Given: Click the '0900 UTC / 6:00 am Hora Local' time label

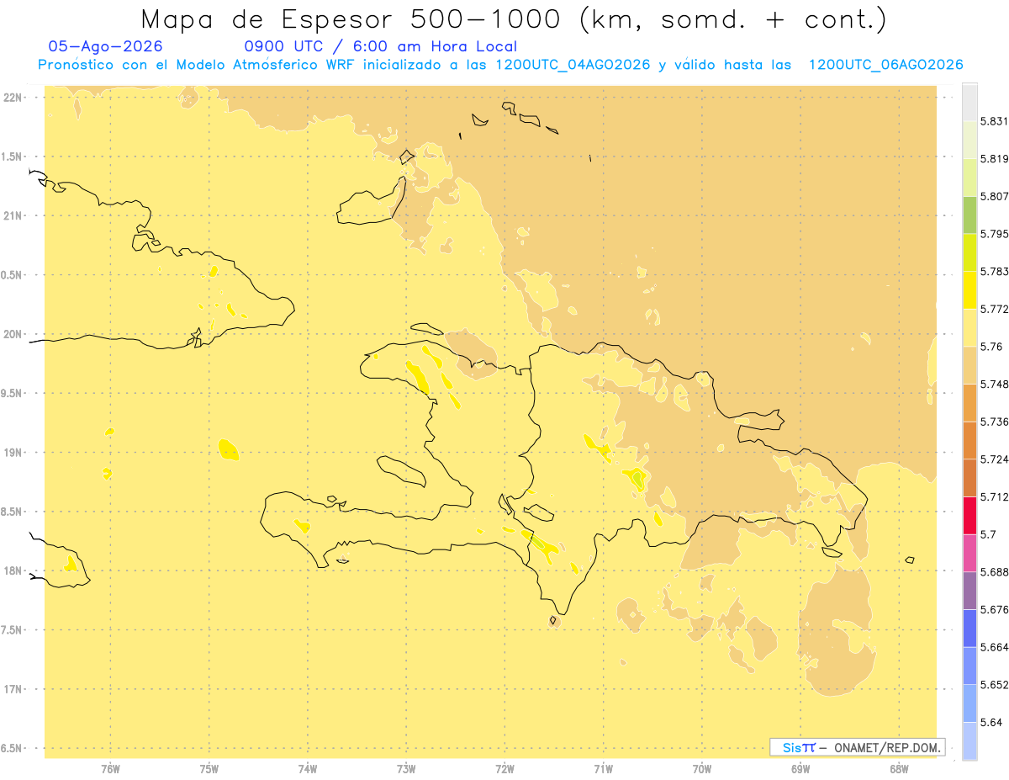Looking at the screenshot, I should [380, 47].
